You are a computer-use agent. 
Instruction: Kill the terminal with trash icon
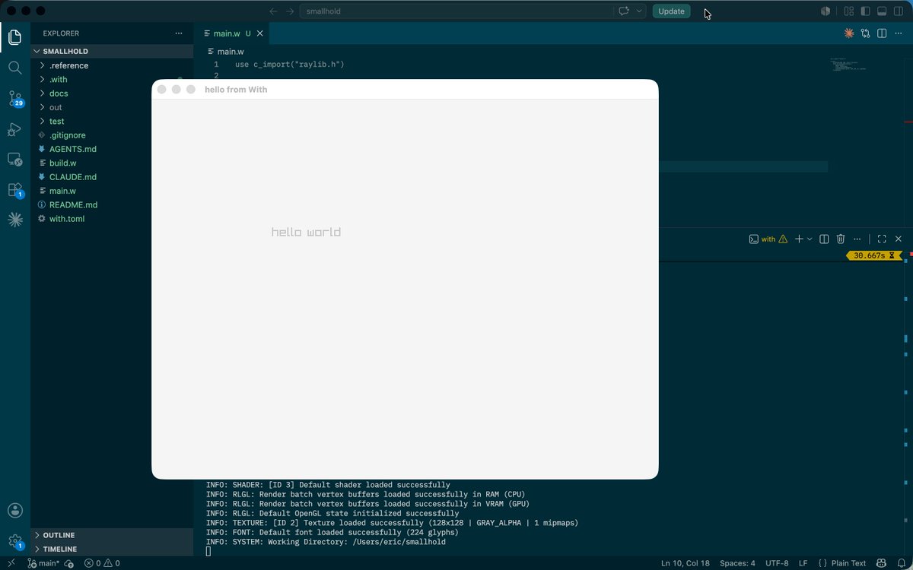click(841, 239)
